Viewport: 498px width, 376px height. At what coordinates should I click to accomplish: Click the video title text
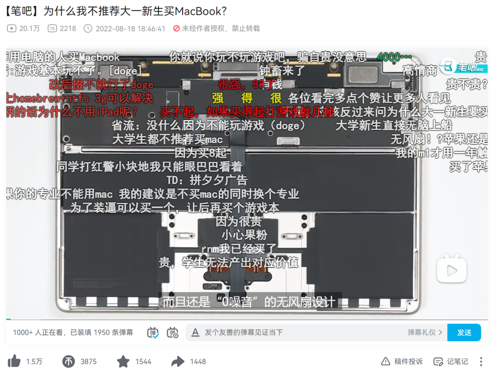(116, 11)
